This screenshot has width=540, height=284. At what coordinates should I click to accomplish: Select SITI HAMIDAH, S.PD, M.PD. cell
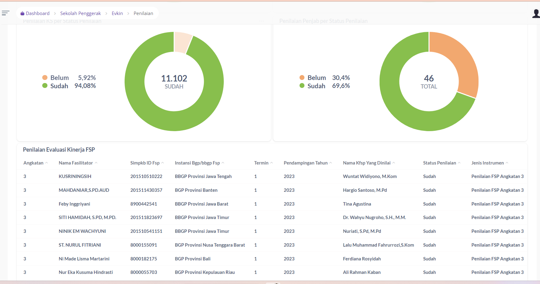(x=88, y=218)
